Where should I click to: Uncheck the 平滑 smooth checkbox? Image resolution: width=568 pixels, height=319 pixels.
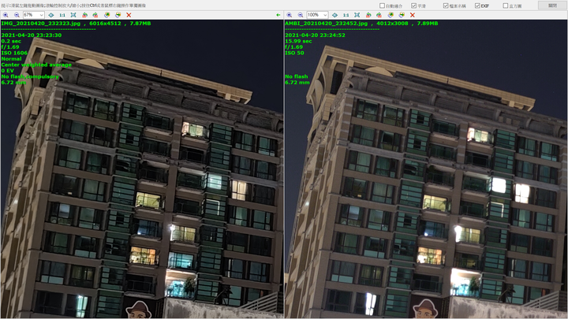pos(413,6)
